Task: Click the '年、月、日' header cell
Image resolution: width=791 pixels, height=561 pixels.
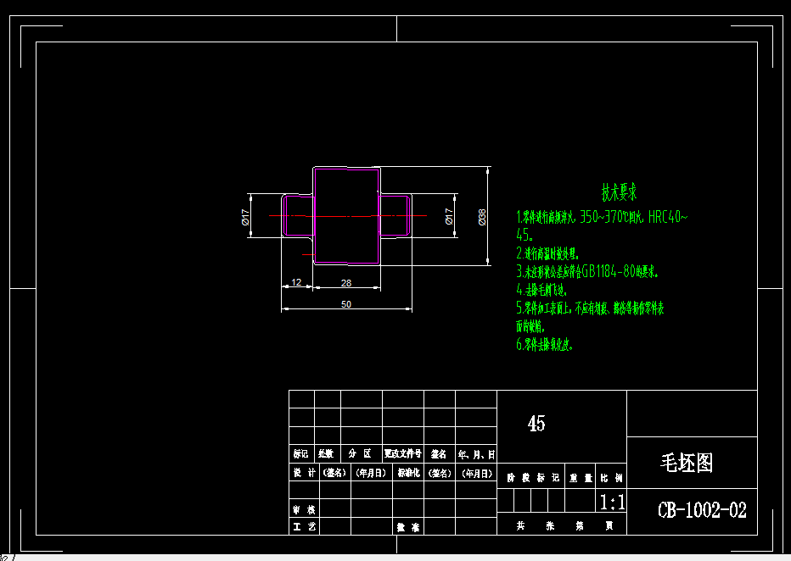Action: [476, 455]
